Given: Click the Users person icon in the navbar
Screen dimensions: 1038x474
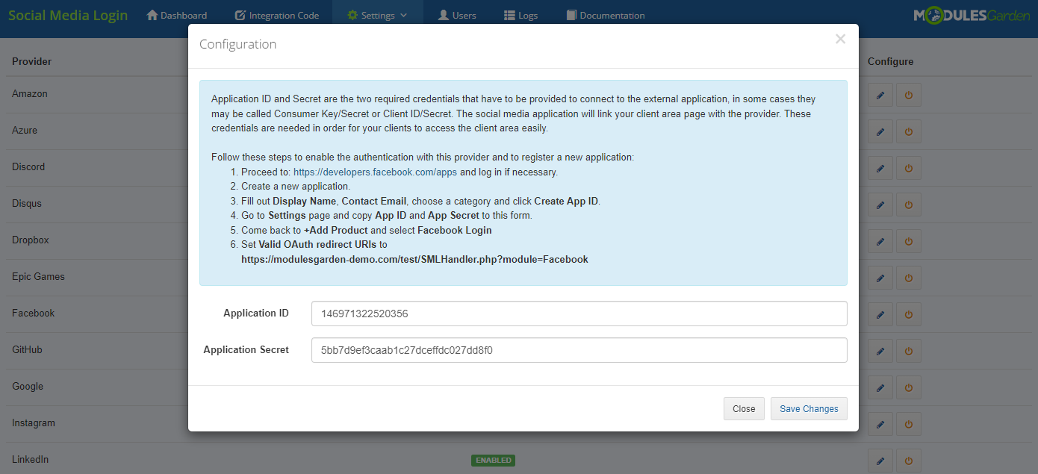Looking at the screenshot, I should click(444, 14).
